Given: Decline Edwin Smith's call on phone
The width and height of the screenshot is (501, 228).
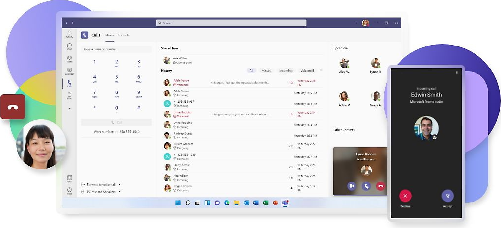Looking at the screenshot, I should tap(405, 196).
